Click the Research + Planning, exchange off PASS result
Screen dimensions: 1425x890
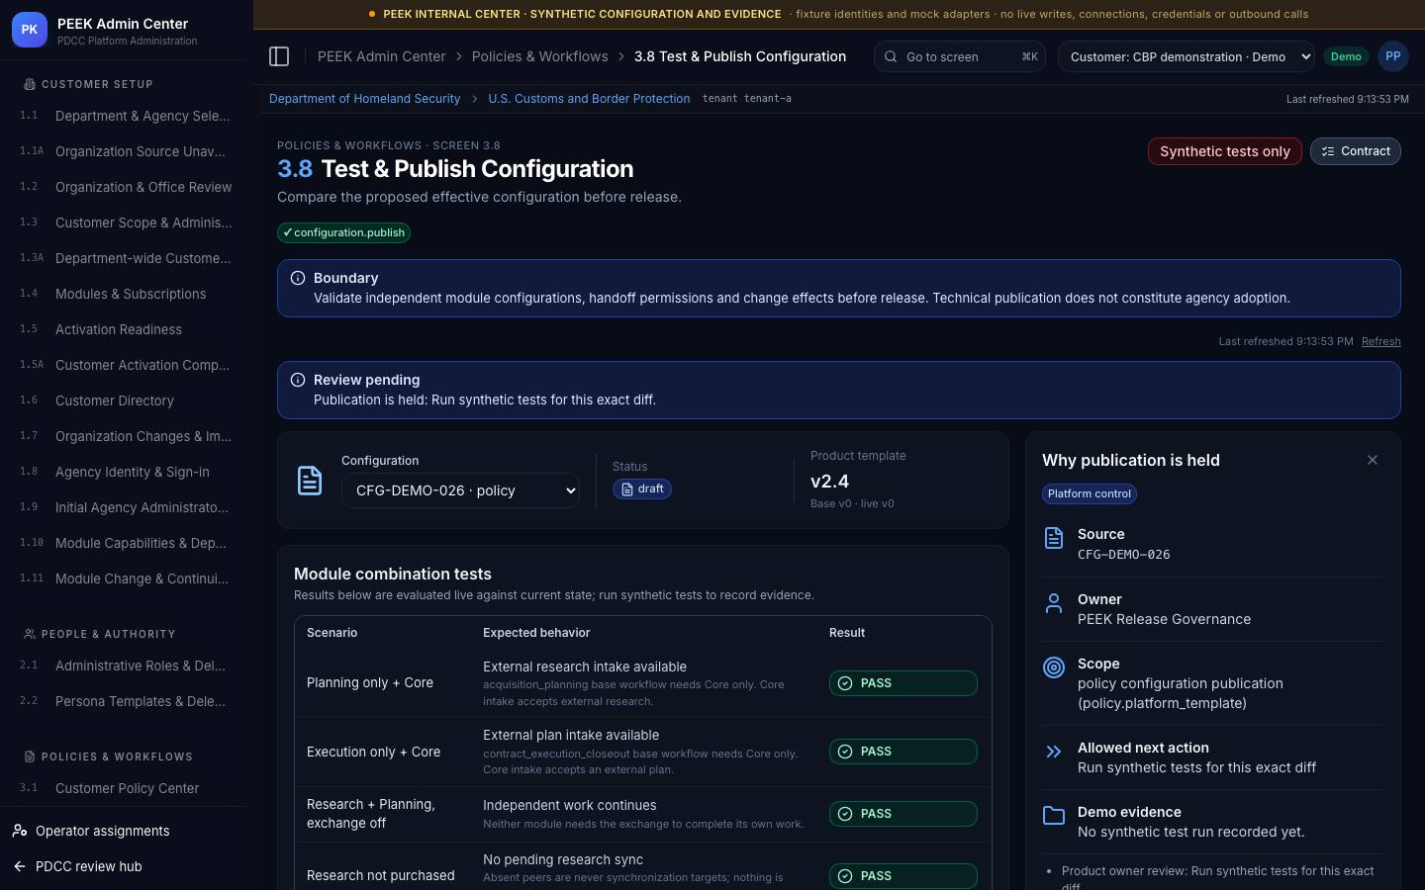click(903, 814)
